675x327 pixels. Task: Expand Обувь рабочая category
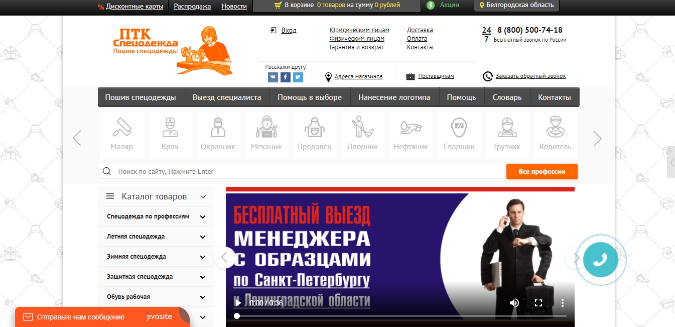[203, 297]
